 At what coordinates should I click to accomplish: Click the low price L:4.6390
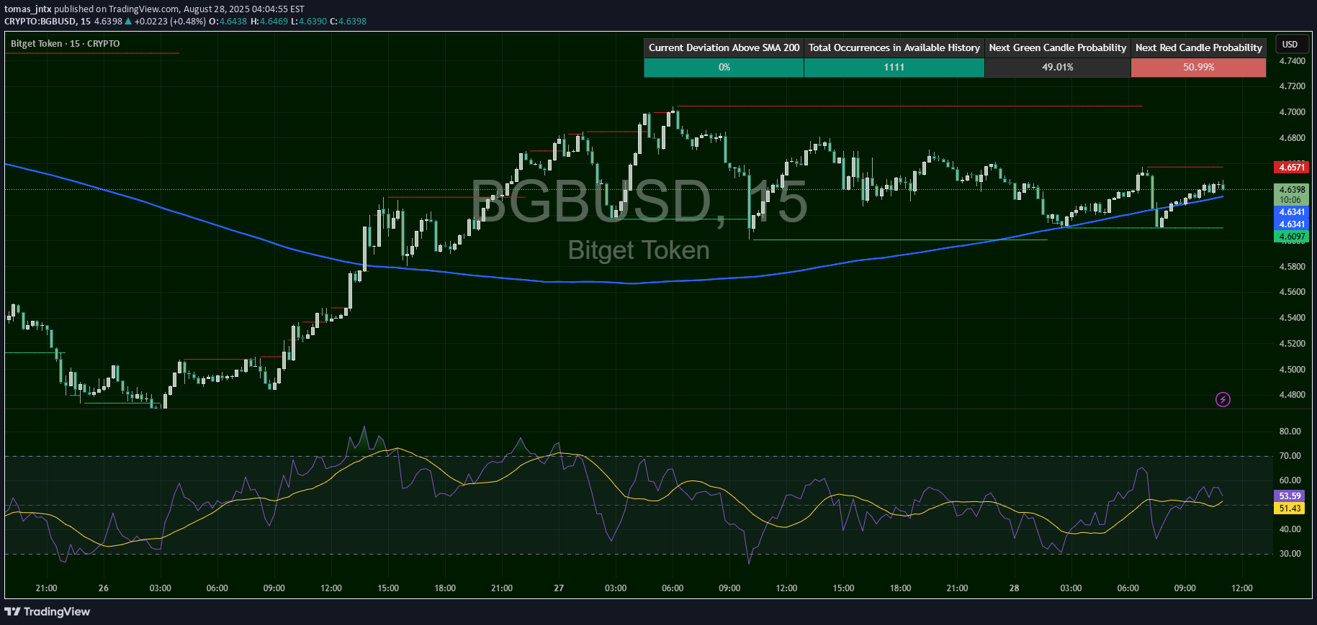(x=308, y=22)
